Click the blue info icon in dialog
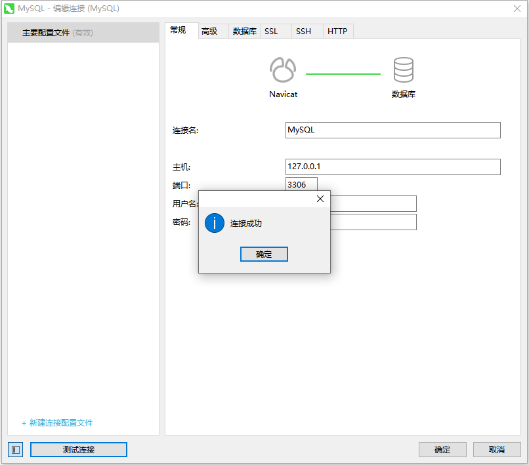The image size is (529, 465). click(214, 223)
